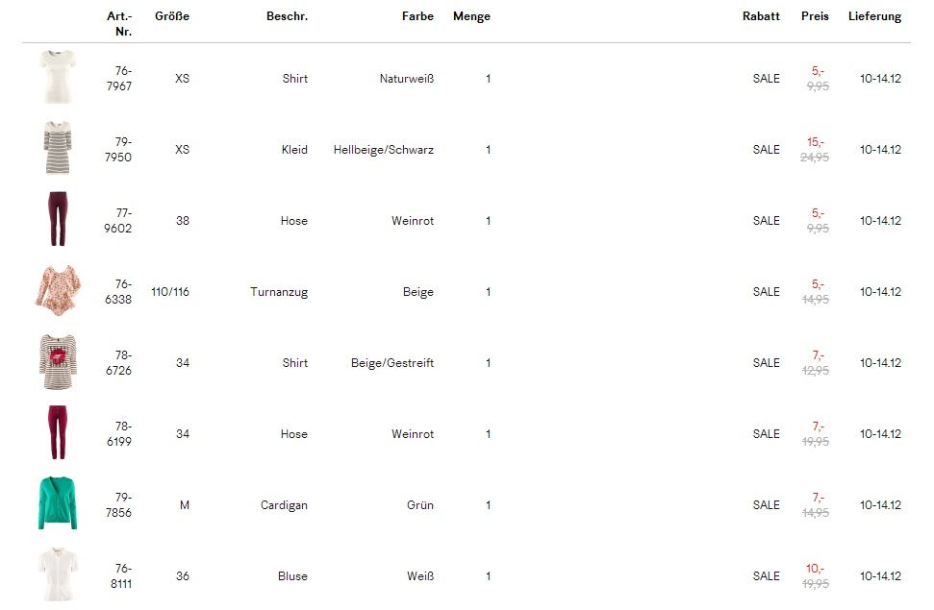Click the SALE label for the Cardigan
Image resolution: width=934 pixels, height=610 pixels.
click(x=767, y=505)
